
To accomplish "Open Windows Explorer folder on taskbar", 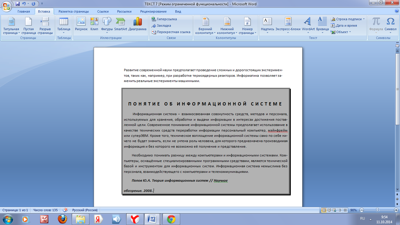I will (x=81, y=219).
